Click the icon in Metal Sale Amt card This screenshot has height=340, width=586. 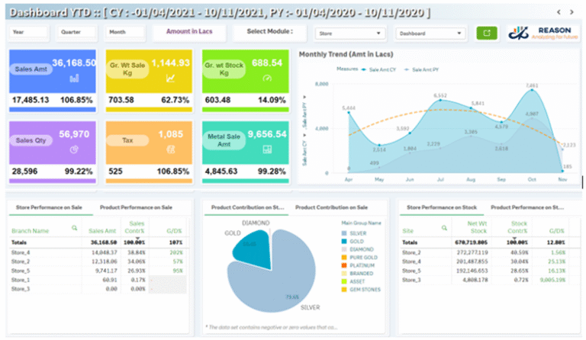tap(267, 149)
